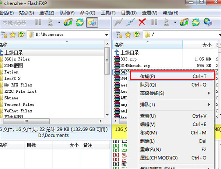The image size is (221, 169).
Task: Click the globe icon in remote toolbar
Action: tap(207, 22)
